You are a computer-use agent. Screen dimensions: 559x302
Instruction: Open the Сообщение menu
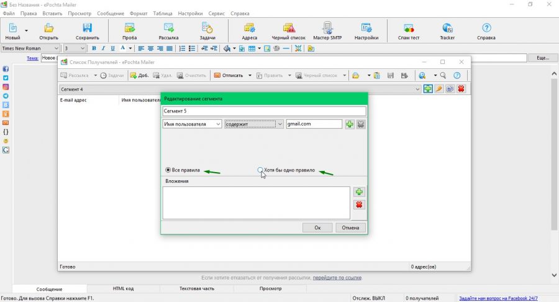[x=111, y=14]
